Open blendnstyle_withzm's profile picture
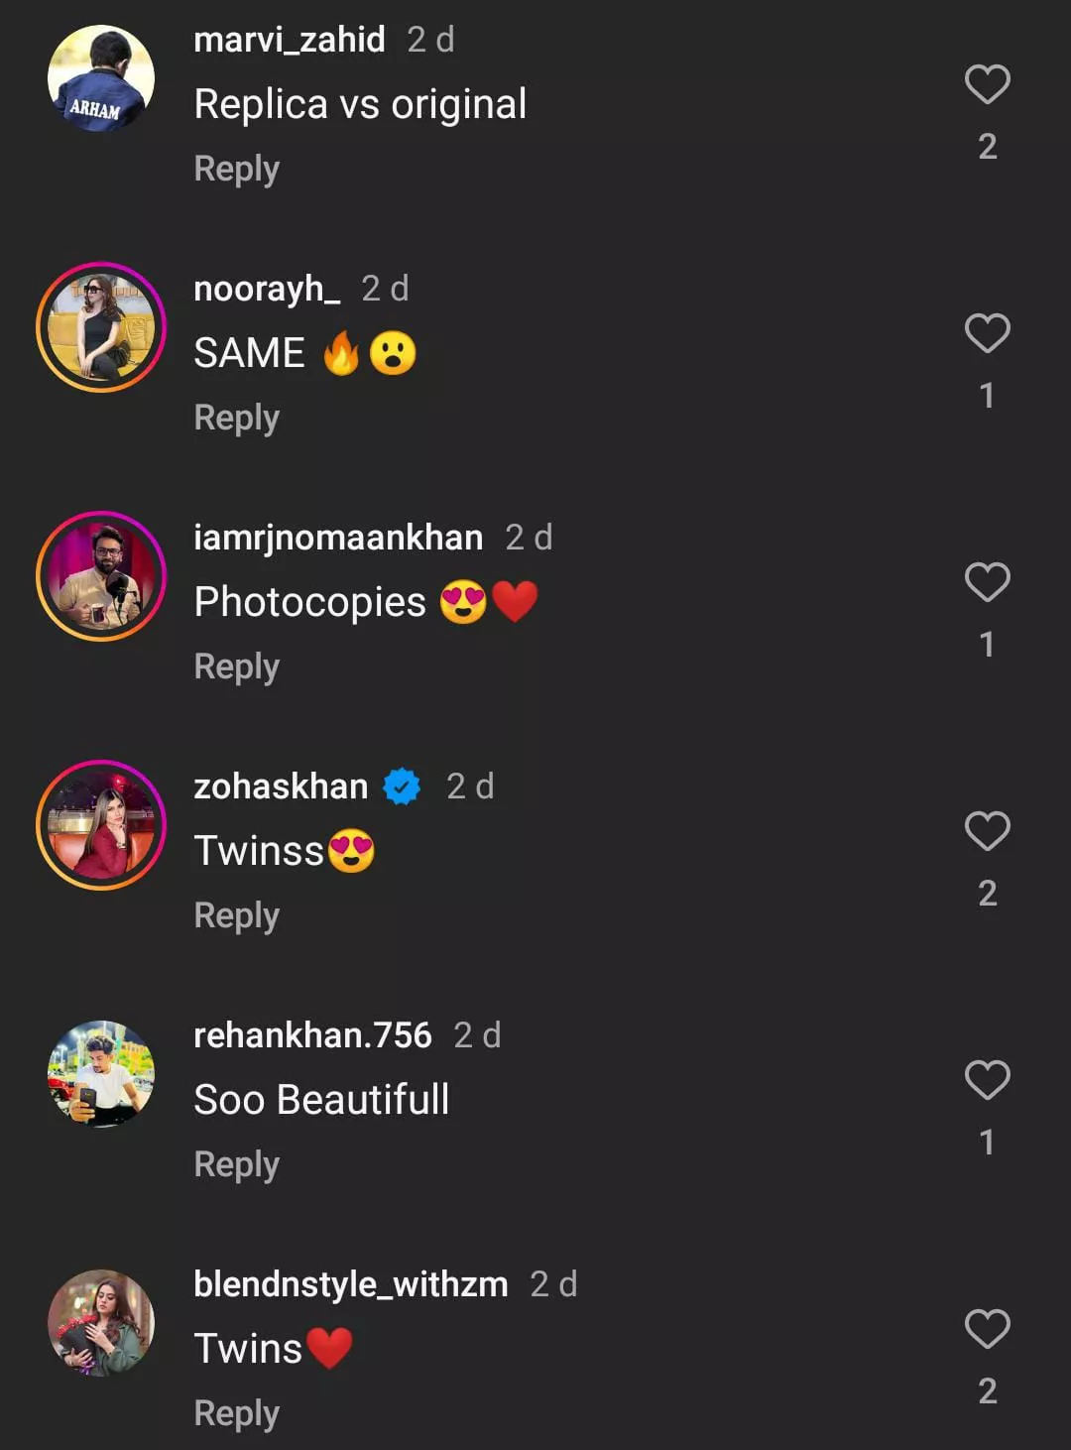 pos(101,1323)
